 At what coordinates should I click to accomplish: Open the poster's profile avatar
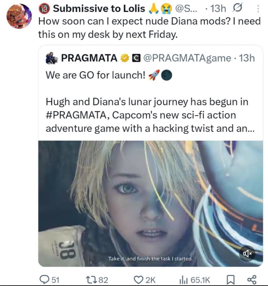(19, 16)
